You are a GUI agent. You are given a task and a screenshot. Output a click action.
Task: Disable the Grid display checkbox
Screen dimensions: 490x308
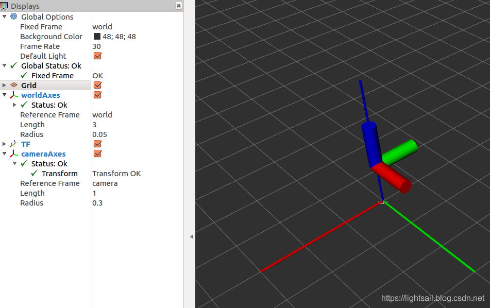tap(97, 85)
